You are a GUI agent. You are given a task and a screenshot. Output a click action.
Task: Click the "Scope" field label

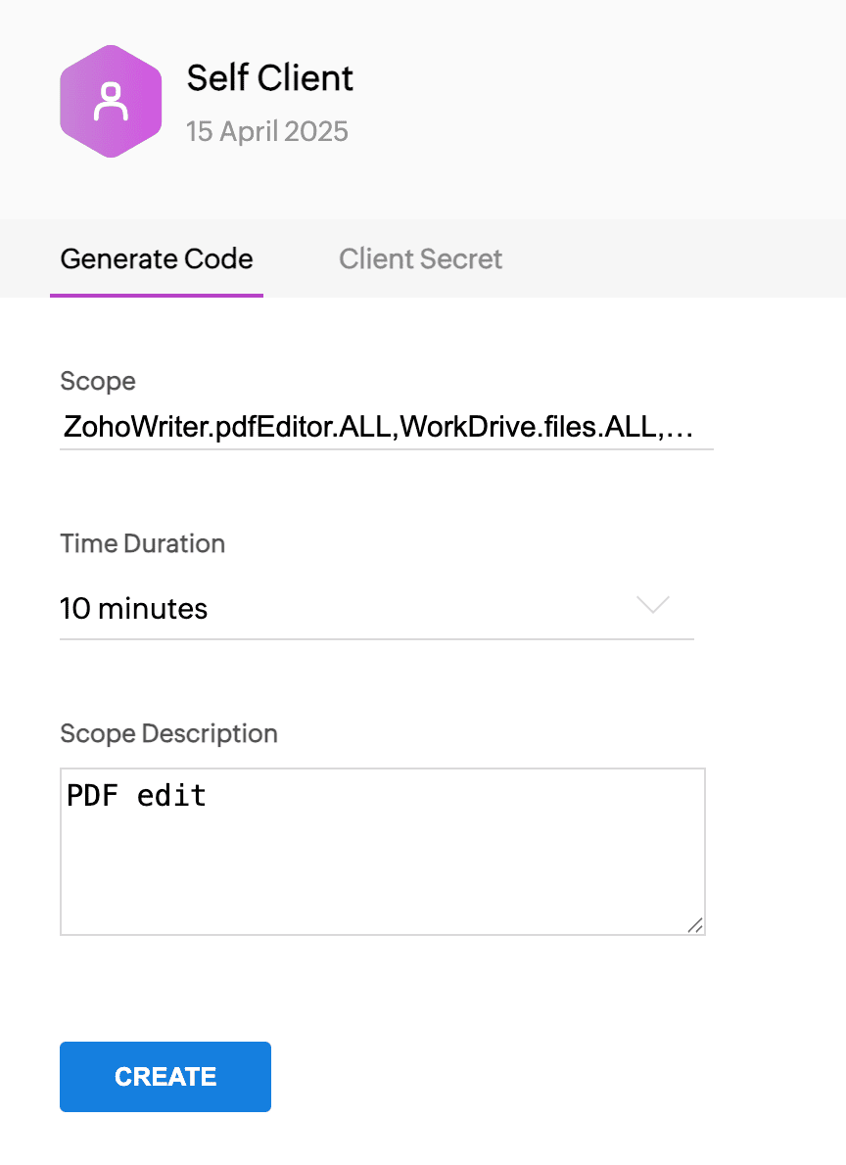point(98,382)
